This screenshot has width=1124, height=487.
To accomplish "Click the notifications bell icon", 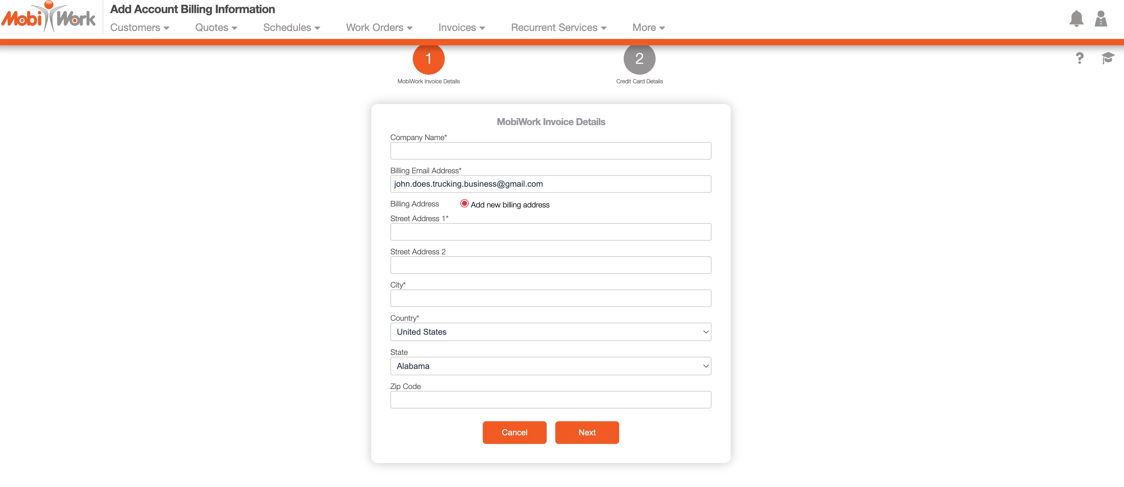I will point(1076,19).
